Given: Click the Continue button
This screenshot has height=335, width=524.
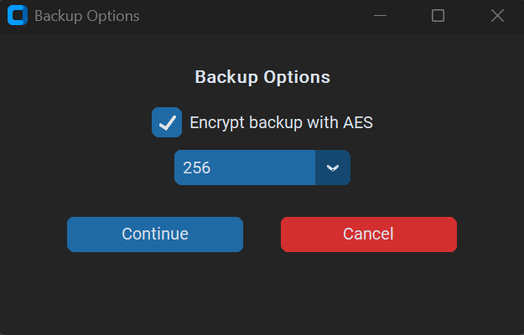Looking at the screenshot, I should click(x=155, y=234).
